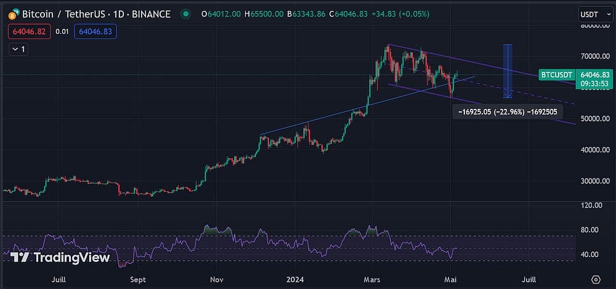
Task: Click the Sept time axis label
Action: tap(138, 280)
